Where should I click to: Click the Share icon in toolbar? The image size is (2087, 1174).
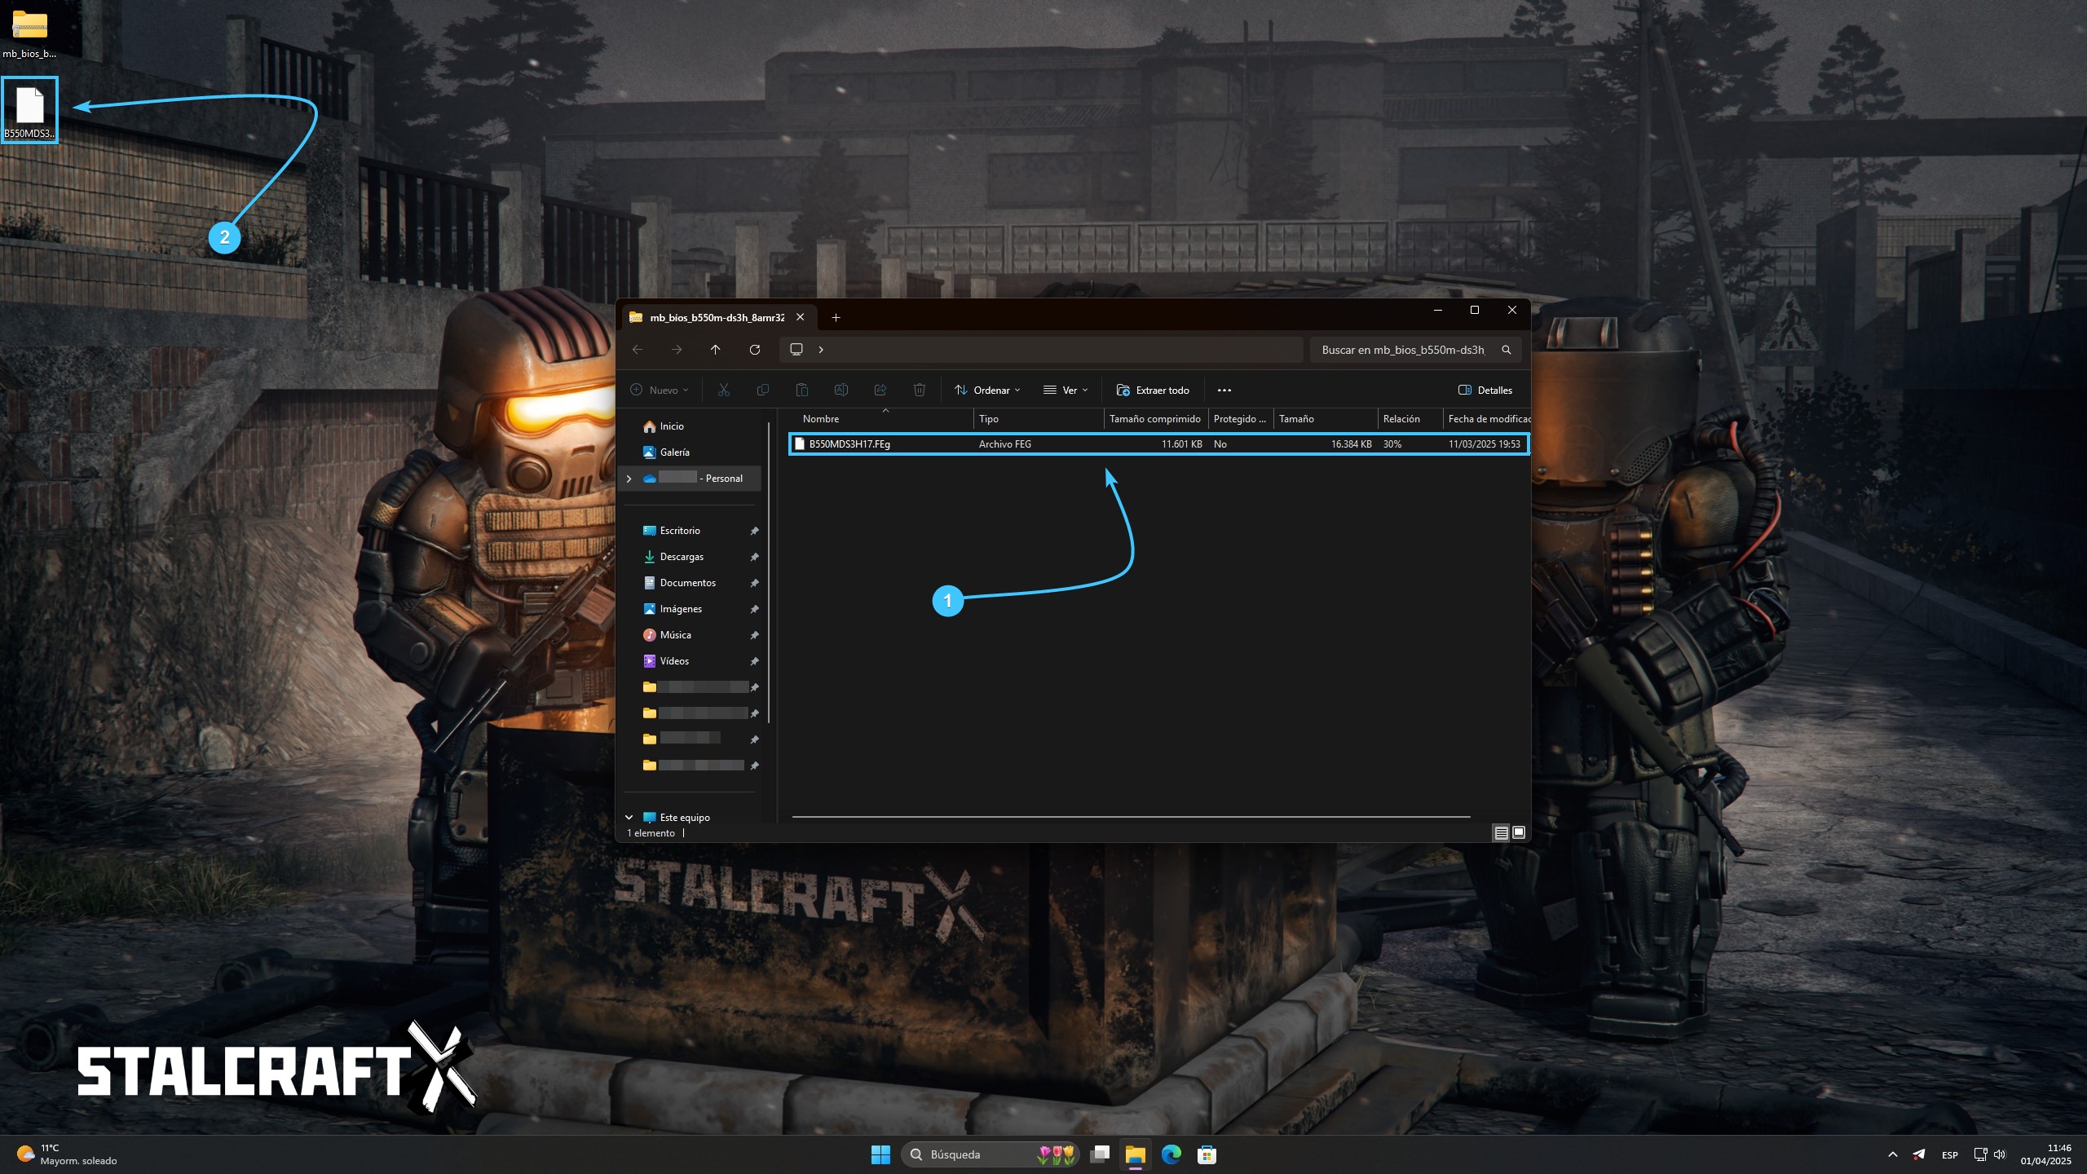pos(880,391)
